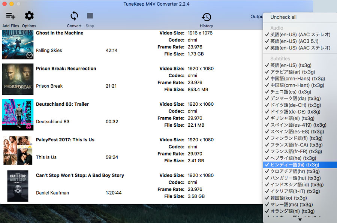The height and width of the screenshot is (223, 337).
Task: Toggle アラビア語(ar) subtitle
Action: click(x=300, y=72)
